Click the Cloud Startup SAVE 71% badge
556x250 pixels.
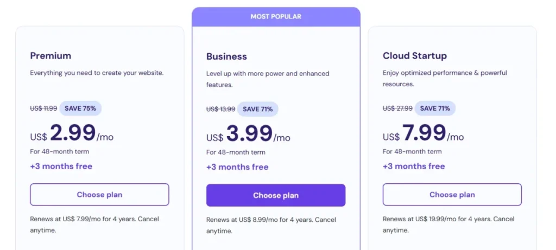[x=435, y=108]
